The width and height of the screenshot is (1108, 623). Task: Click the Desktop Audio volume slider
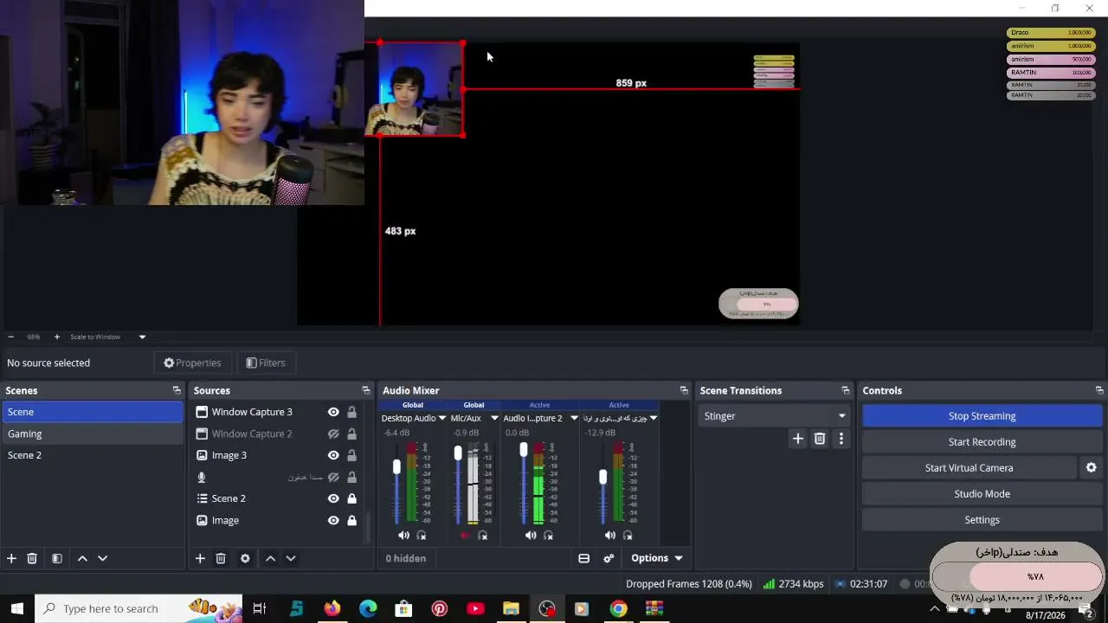[x=396, y=483]
